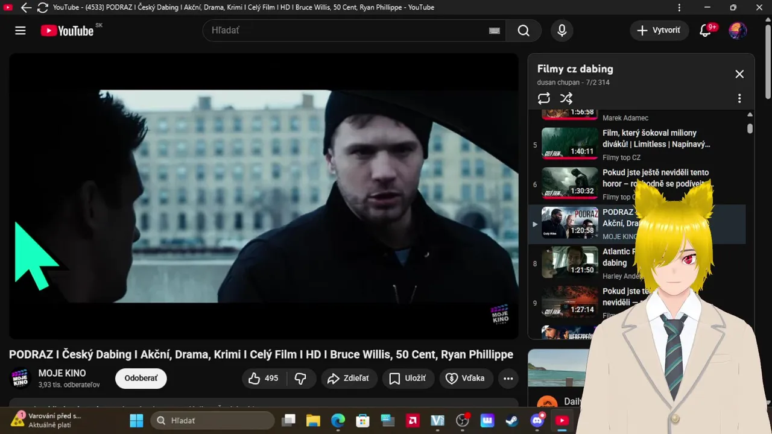Click the video title PODRAZ heading

[261, 354]
